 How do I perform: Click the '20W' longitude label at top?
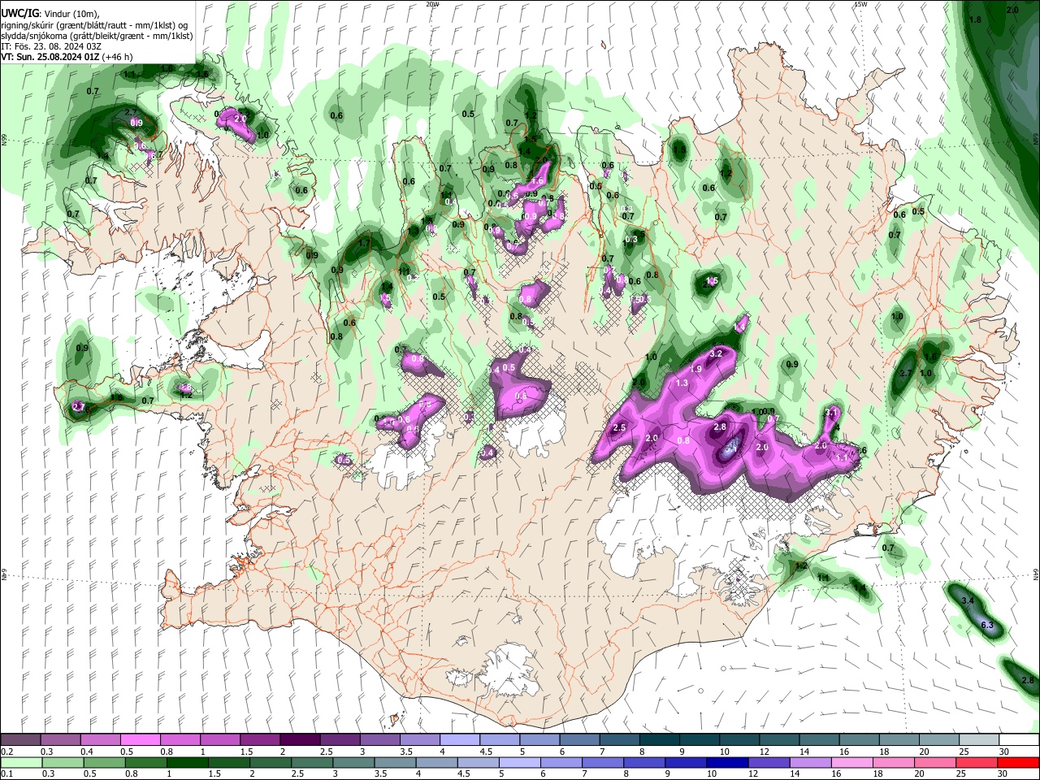point(432,4)
